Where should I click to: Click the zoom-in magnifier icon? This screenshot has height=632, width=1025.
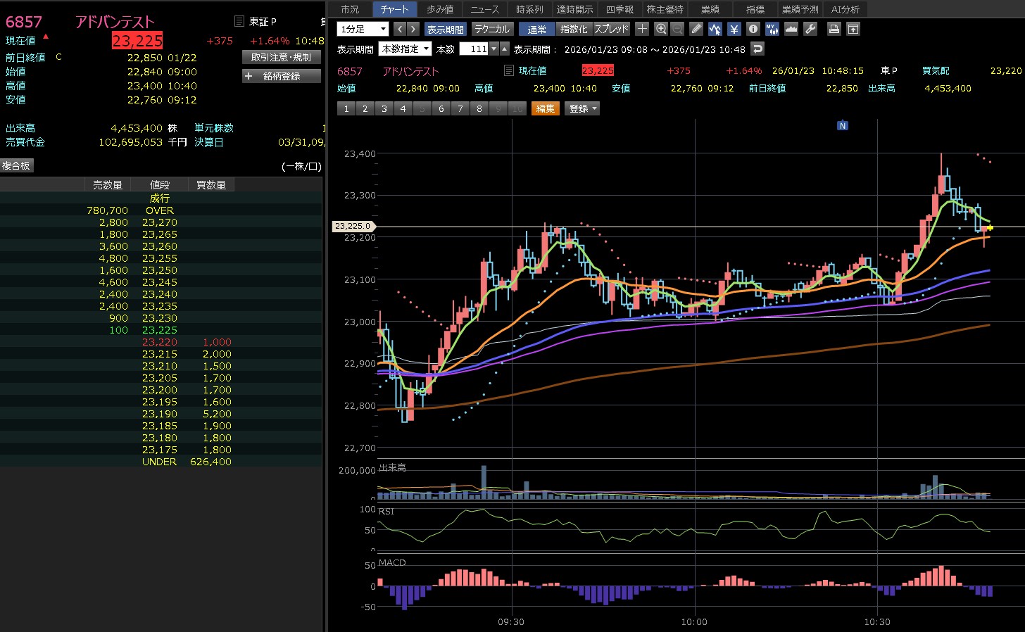(660, 29)
